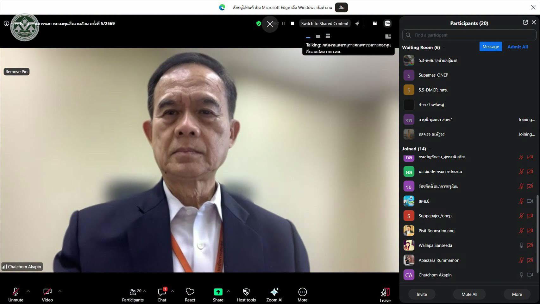The image size is (540, 304).
Task: Leave the meeting
Action: click(385, 295)
